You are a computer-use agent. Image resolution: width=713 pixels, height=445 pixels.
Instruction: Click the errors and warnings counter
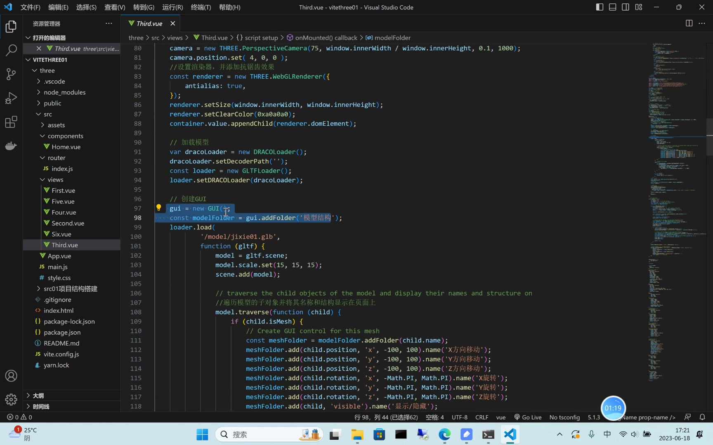19,417
